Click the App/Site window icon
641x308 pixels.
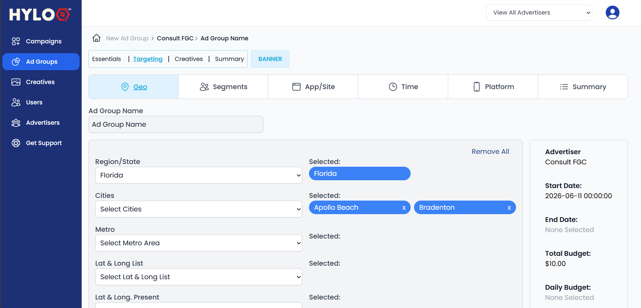(296, 87)
